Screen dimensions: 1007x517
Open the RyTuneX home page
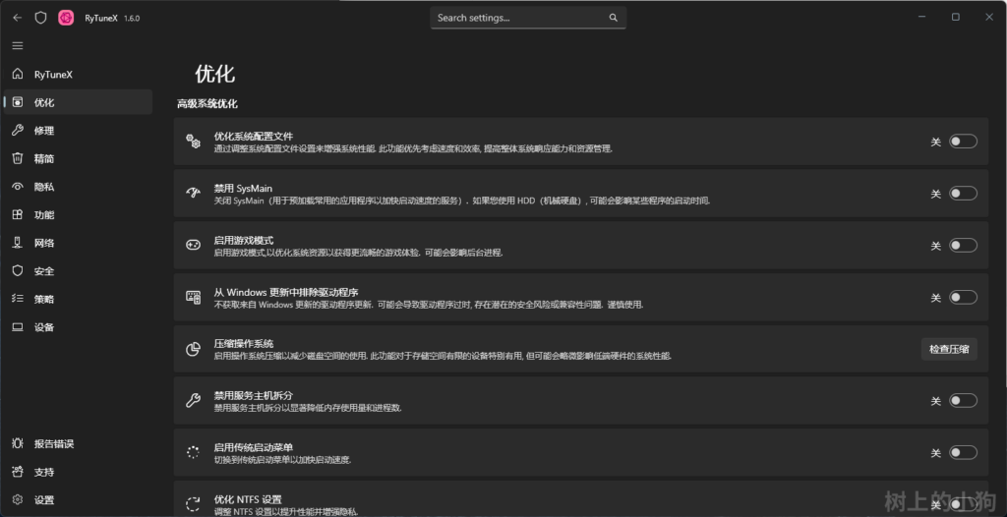coord(78,75)
